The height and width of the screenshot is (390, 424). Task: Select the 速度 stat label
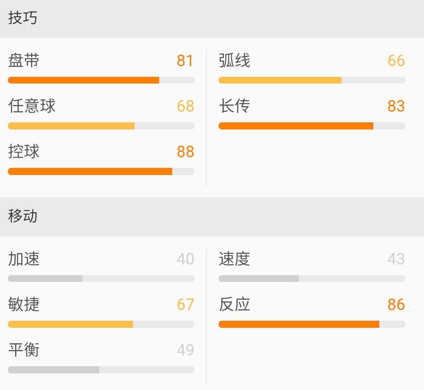click(234, 259)
